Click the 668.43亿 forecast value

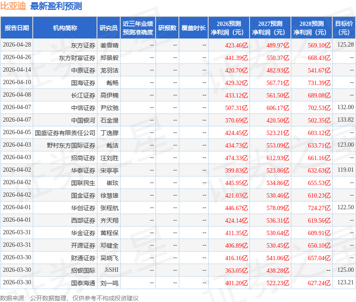point(319,58)
